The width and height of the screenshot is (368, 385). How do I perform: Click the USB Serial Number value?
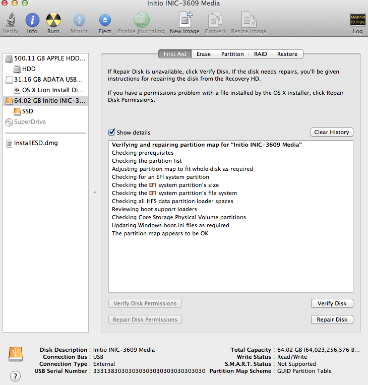(149, 371)
